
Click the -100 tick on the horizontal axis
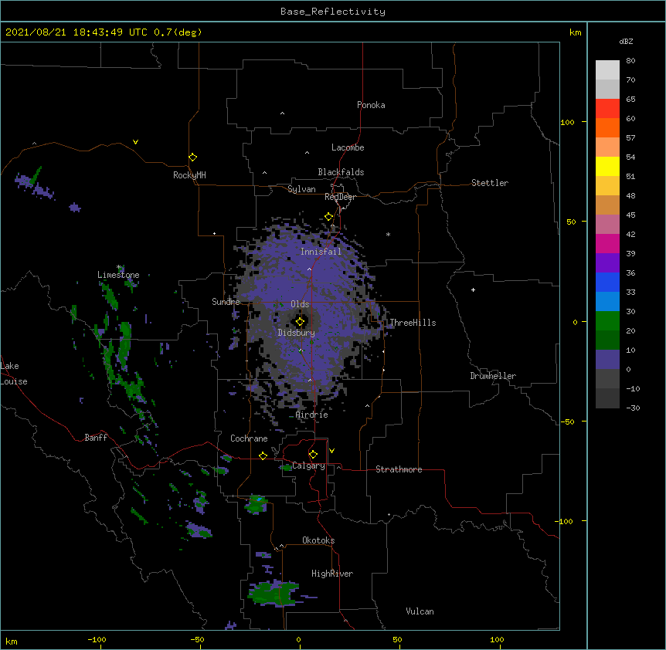97,640
